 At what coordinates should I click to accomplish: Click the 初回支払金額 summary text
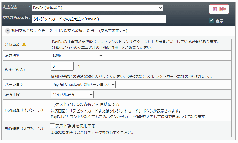[28, 30]
